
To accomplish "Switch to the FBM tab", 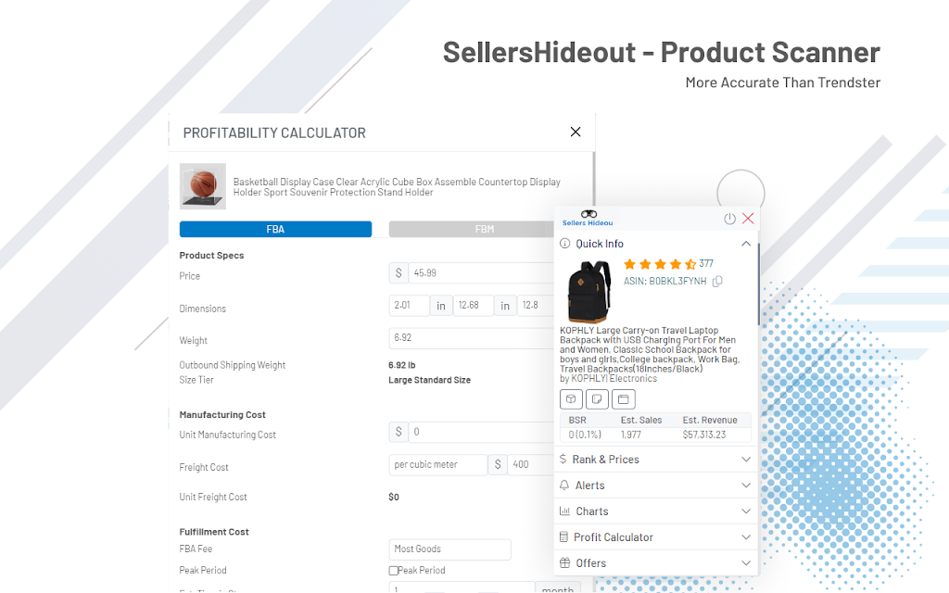I will 472,230.
